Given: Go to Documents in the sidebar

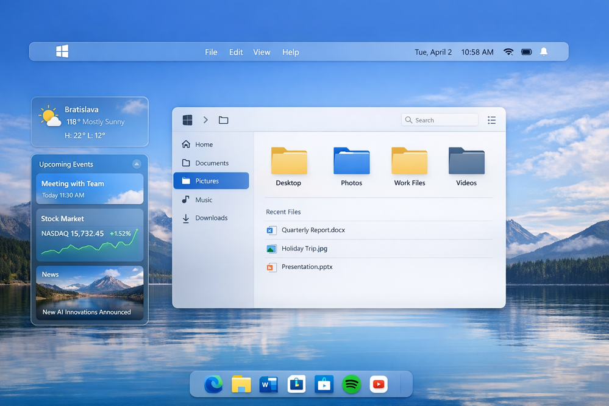Looking at the screenshot, I should [x=212, y=163].
